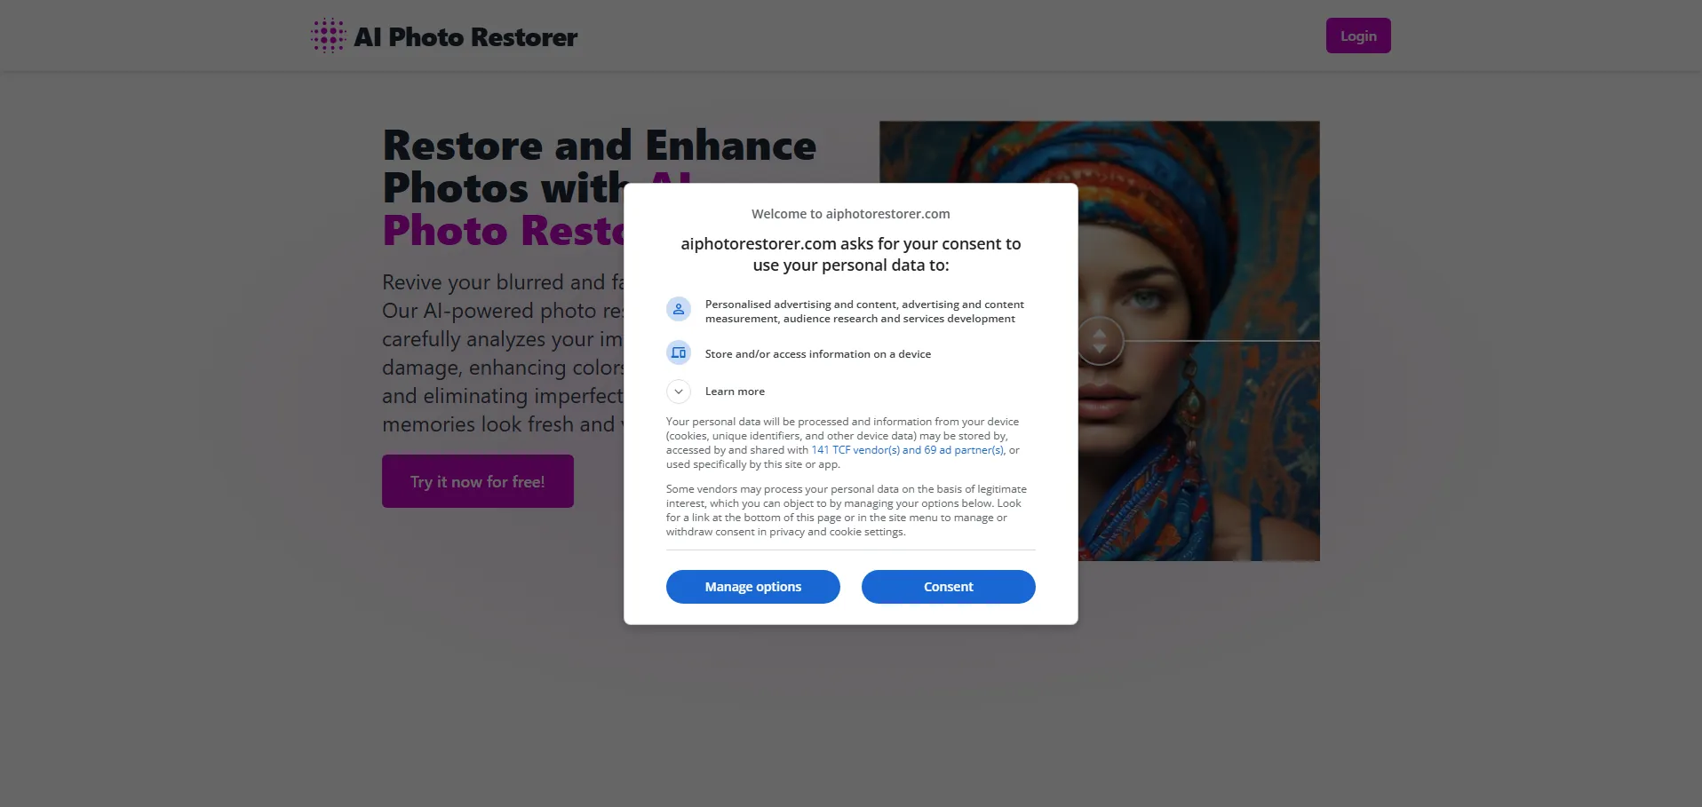Expand the Learn more chevron

tap(679, 392)
